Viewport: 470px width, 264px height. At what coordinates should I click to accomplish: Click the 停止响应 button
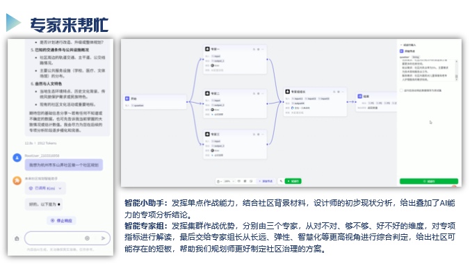pos(61,220)
